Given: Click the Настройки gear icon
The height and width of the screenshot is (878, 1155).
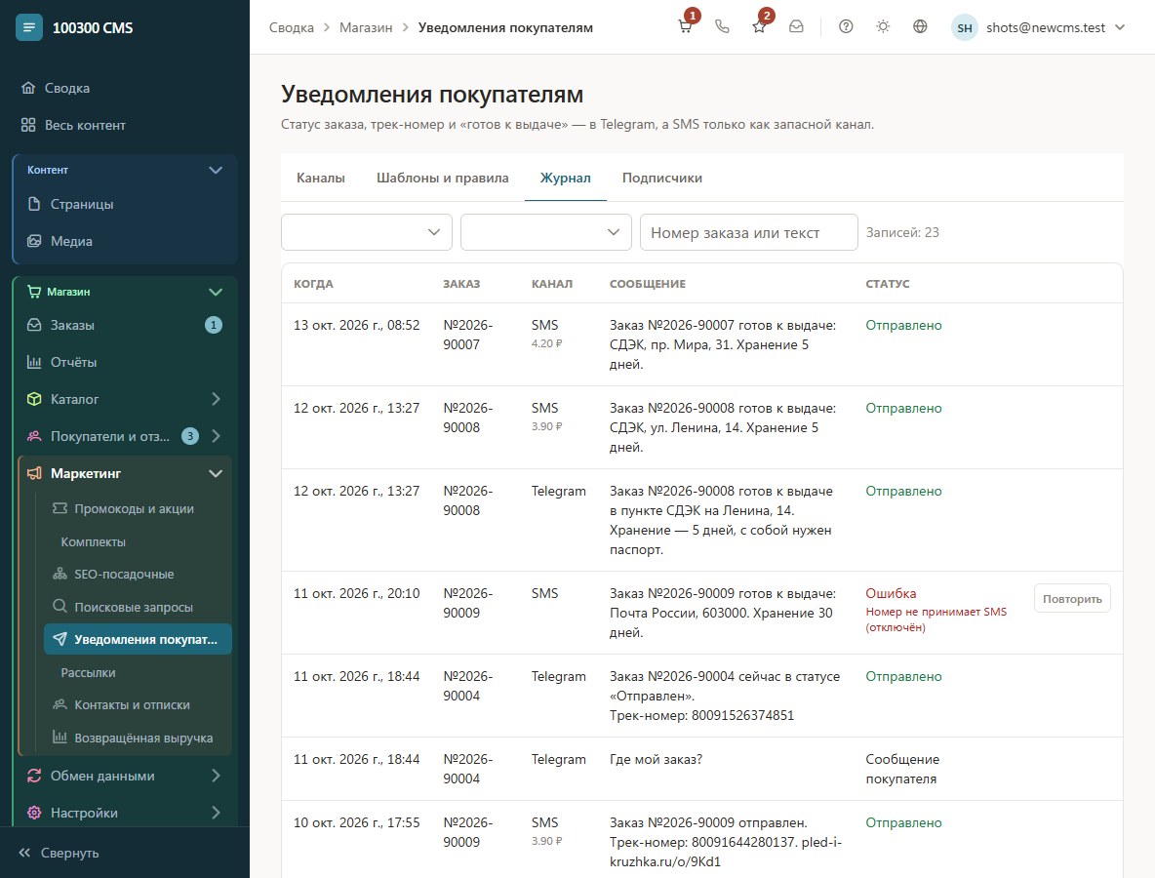Looking at the screenshot, I should tap(34, 813).
